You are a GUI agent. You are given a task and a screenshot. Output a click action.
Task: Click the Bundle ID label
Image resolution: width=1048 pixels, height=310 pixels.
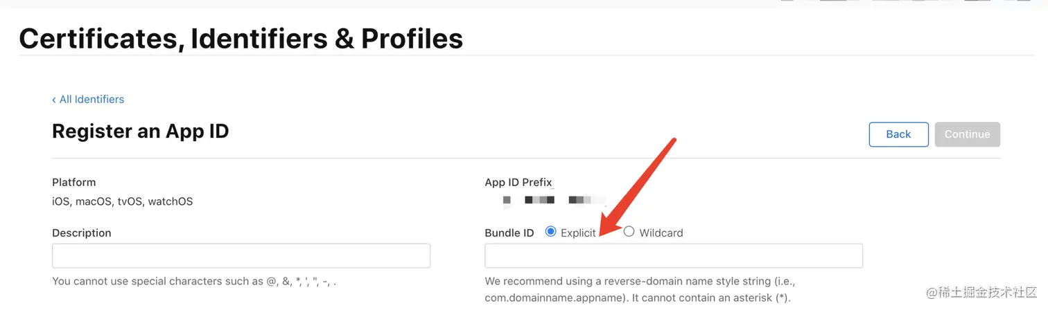[509, 233]
